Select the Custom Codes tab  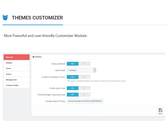pos(16,85)
